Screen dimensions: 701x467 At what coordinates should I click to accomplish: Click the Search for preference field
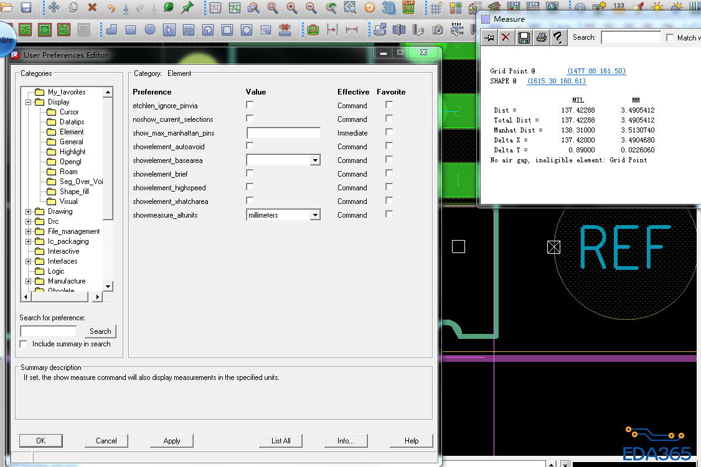49,331
